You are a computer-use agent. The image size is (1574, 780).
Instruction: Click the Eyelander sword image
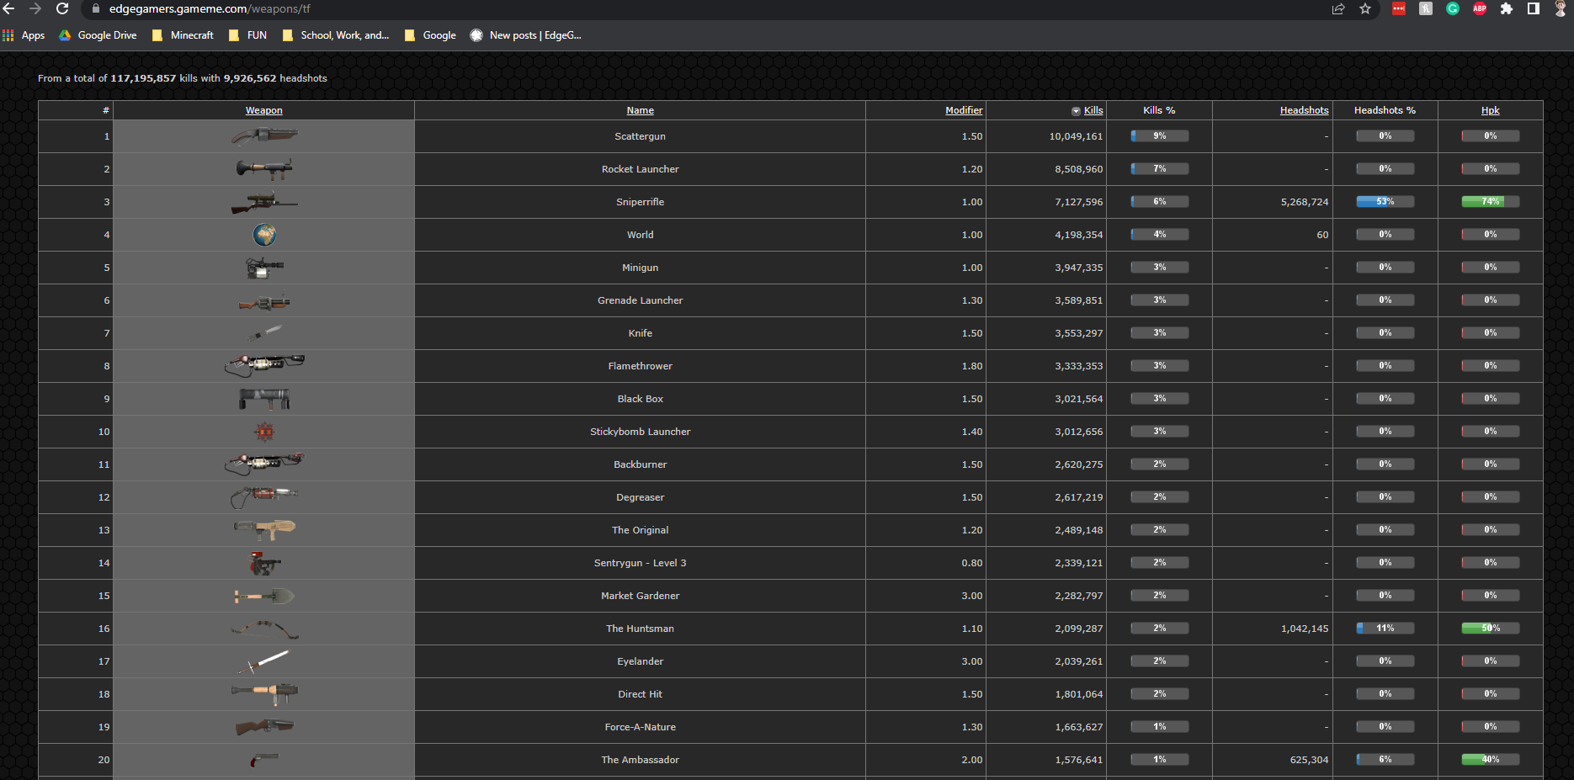[x=264, y=661]
